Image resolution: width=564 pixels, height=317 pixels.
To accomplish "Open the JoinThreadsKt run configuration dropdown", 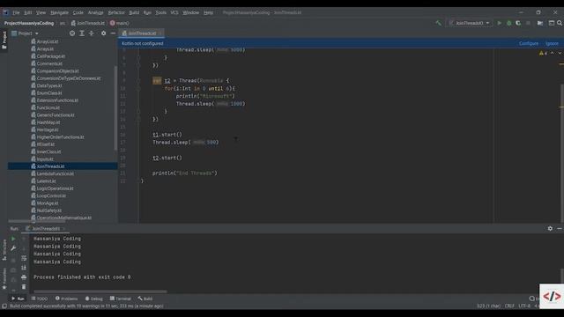I will tap(470, 23).
